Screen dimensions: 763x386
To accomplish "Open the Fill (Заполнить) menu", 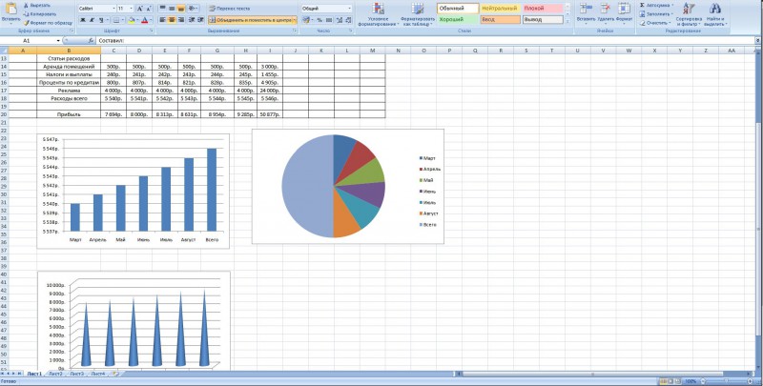I will 656,14.
